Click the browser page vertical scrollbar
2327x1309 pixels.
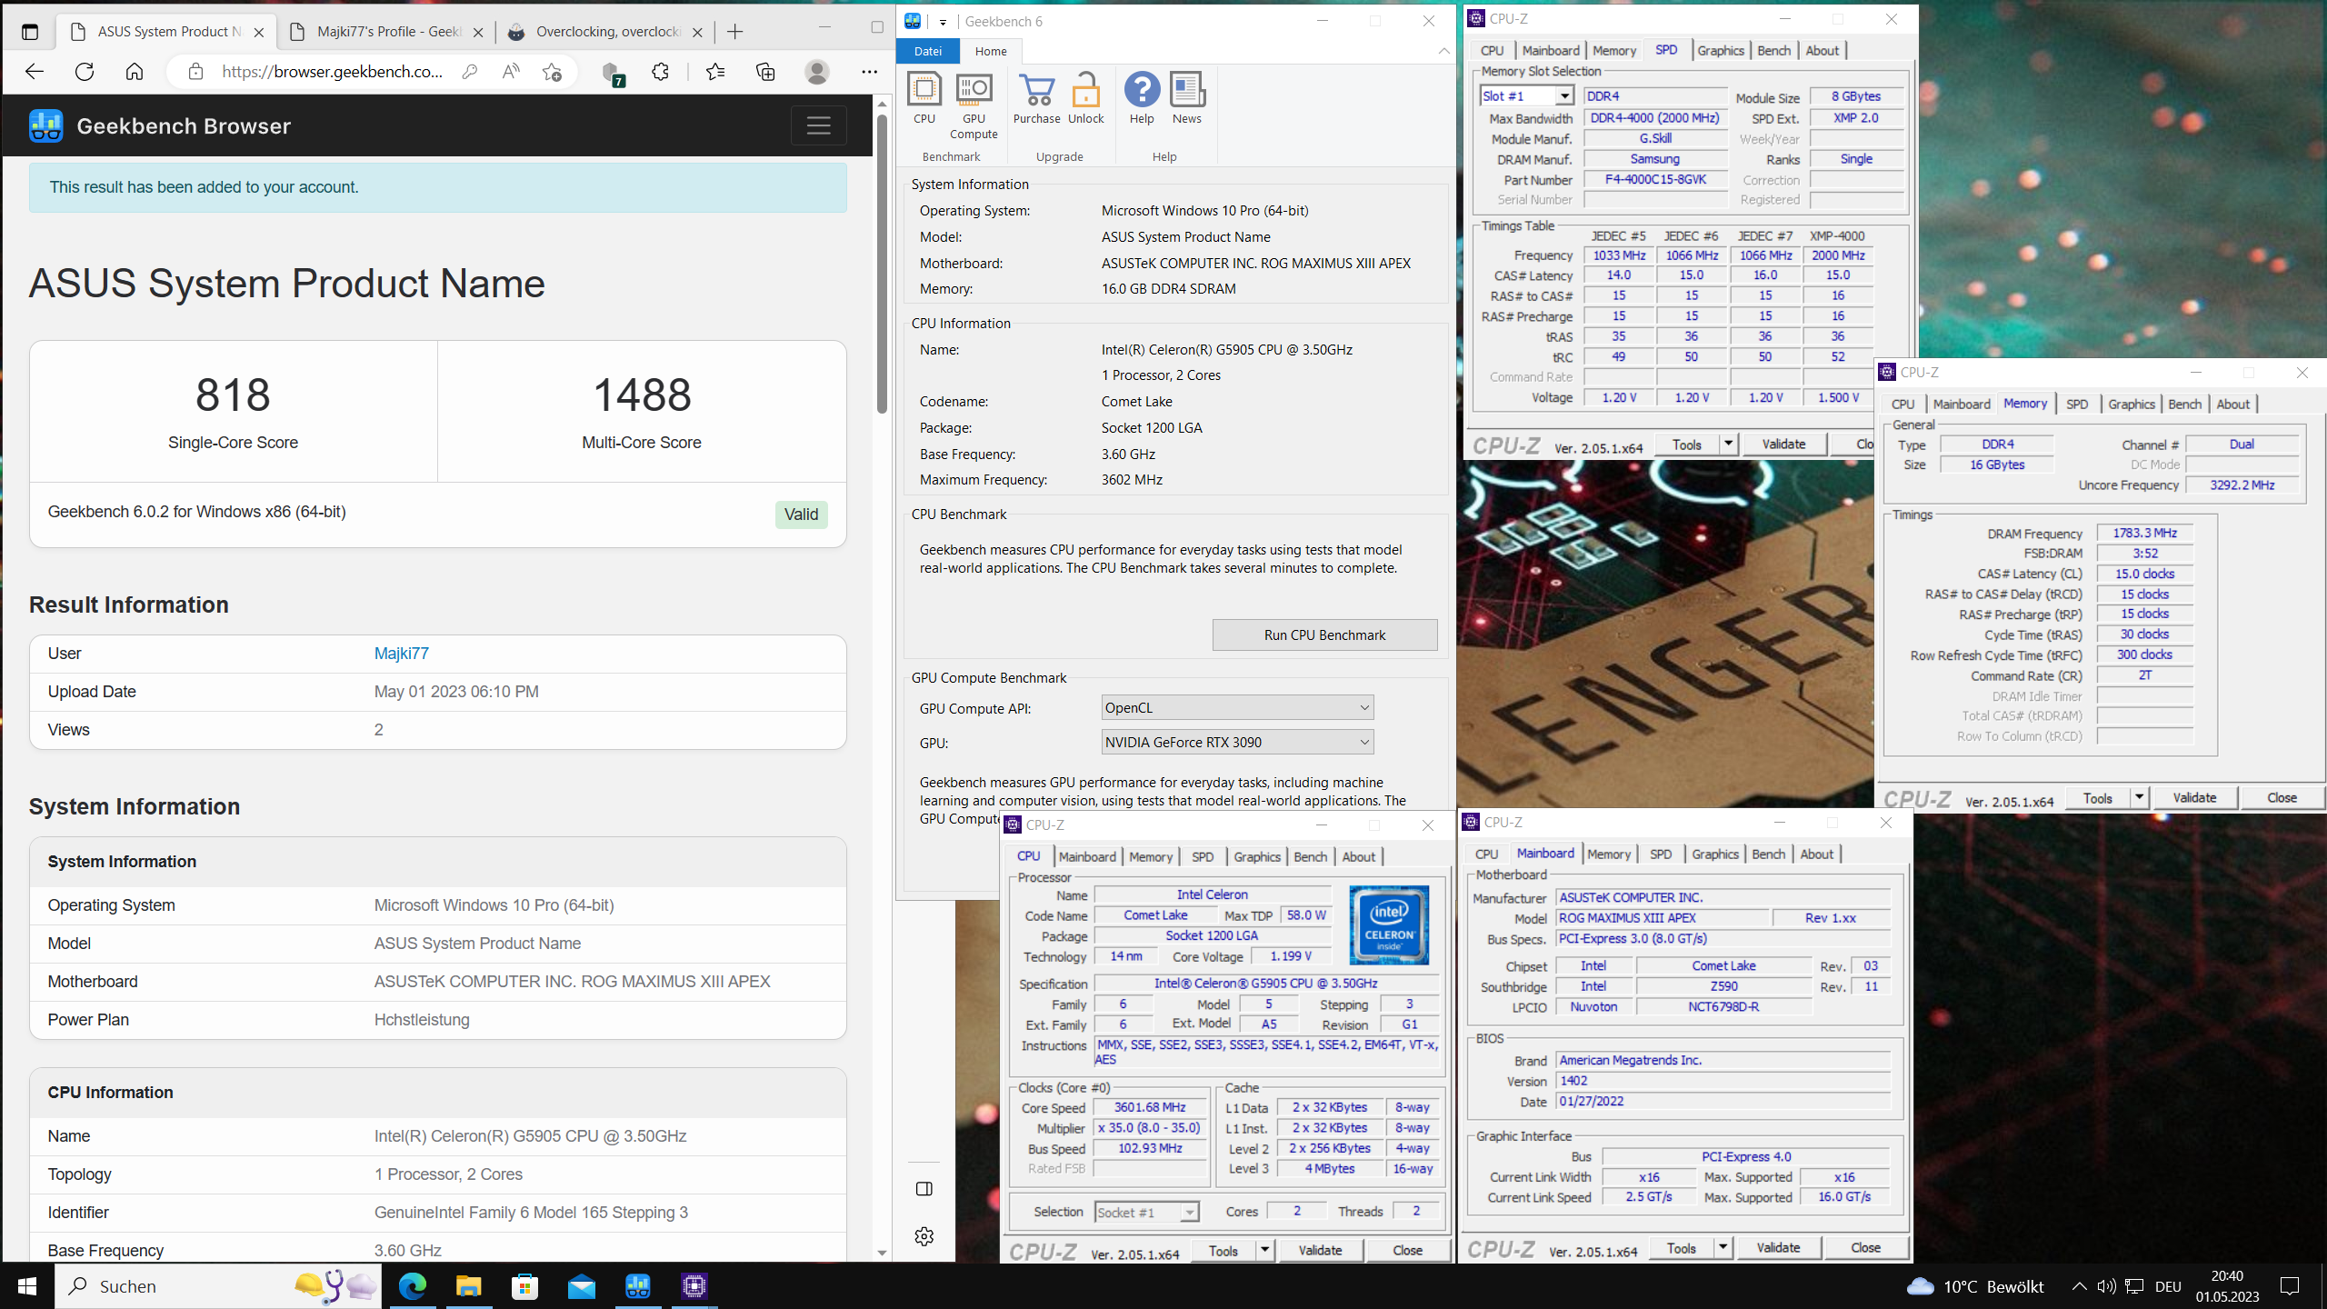pos(882,264)
